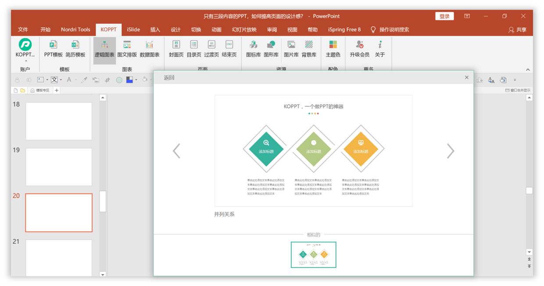The image size is (544, 286).
Task: Open the iSpring Free 8 tab
Action: click(x=344, y=29)
